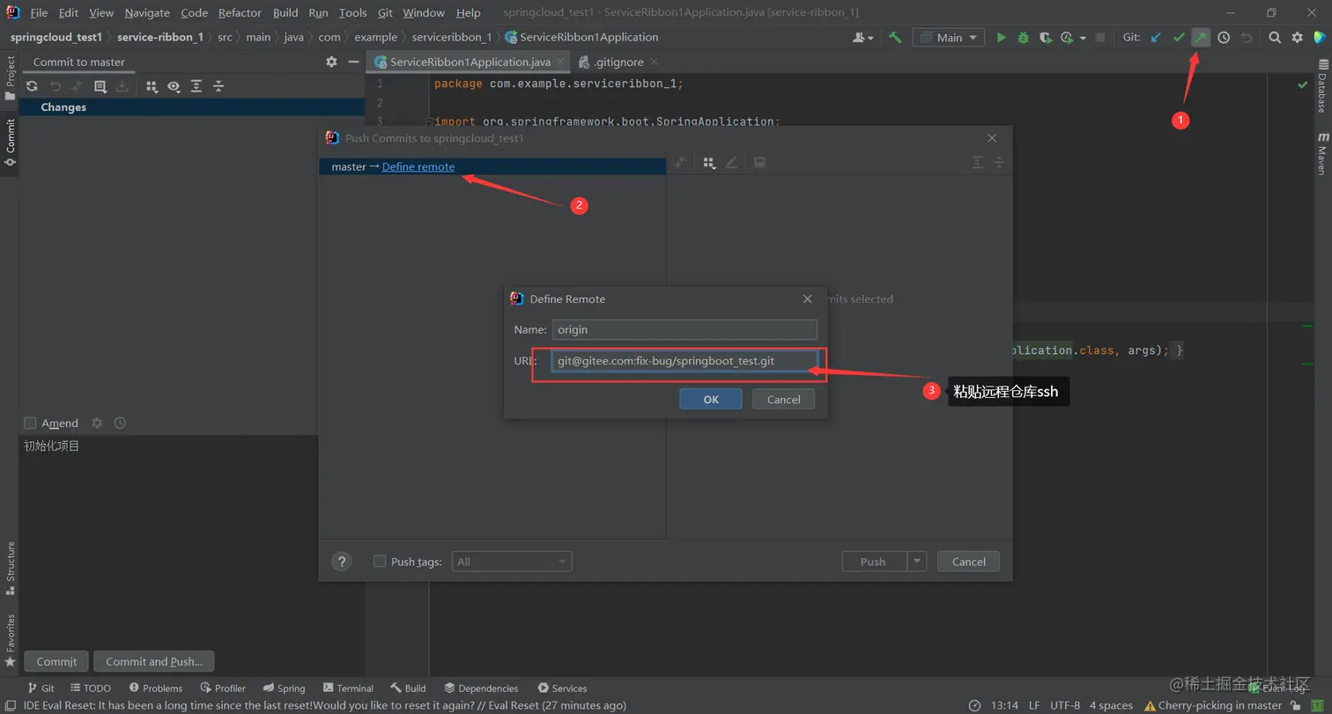Enable the Push tags checkbox
This screenshot has width=1332, height=714.
click(x=380, y=561)
